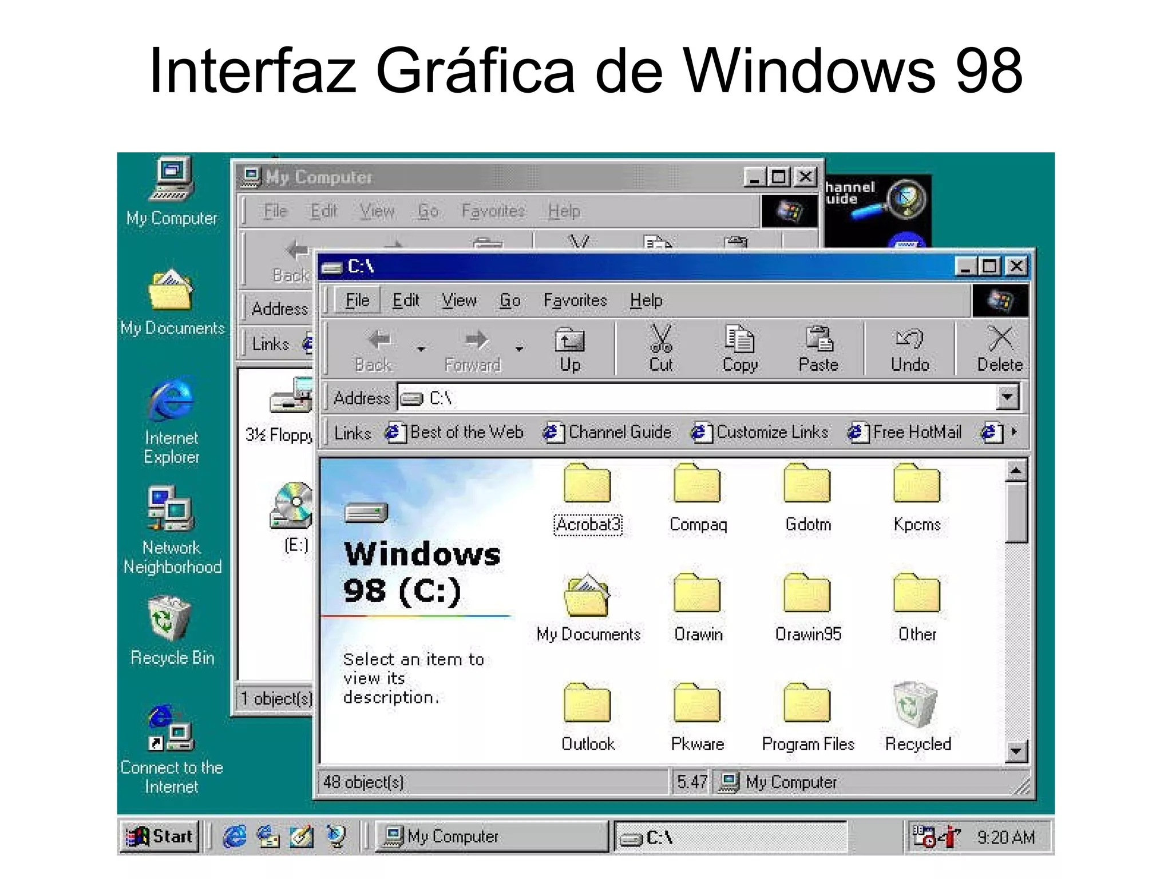The width and height of the screenshot is (1172, 879).
Task: Open the View menu in C:\ window
Action: 459,300
